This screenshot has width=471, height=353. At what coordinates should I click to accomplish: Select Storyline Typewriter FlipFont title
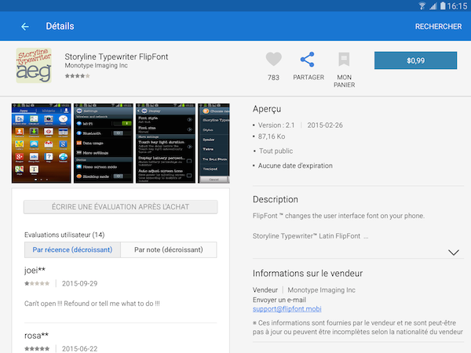click(x=116, y=56)
